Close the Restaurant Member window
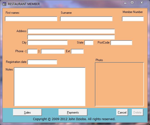Screen dimensions: 150x125 pyautogui.click(x=142, y=3)
